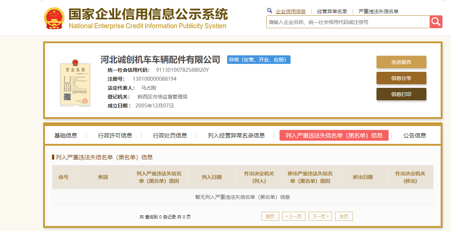This screenshot has height=231, width=451.
Task: Click the company name 河北诚创机车车辆配件有限公司
Action: 160,60
